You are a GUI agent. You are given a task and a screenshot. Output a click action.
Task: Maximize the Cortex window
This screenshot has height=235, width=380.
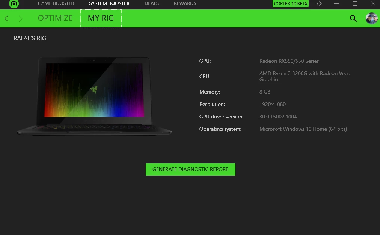(355, 3)
